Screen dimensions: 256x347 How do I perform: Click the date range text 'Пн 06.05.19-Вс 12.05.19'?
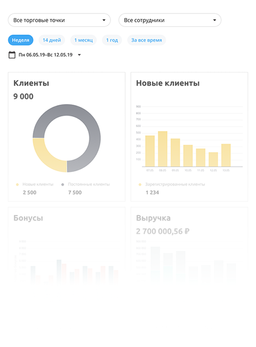pos(45,55)
